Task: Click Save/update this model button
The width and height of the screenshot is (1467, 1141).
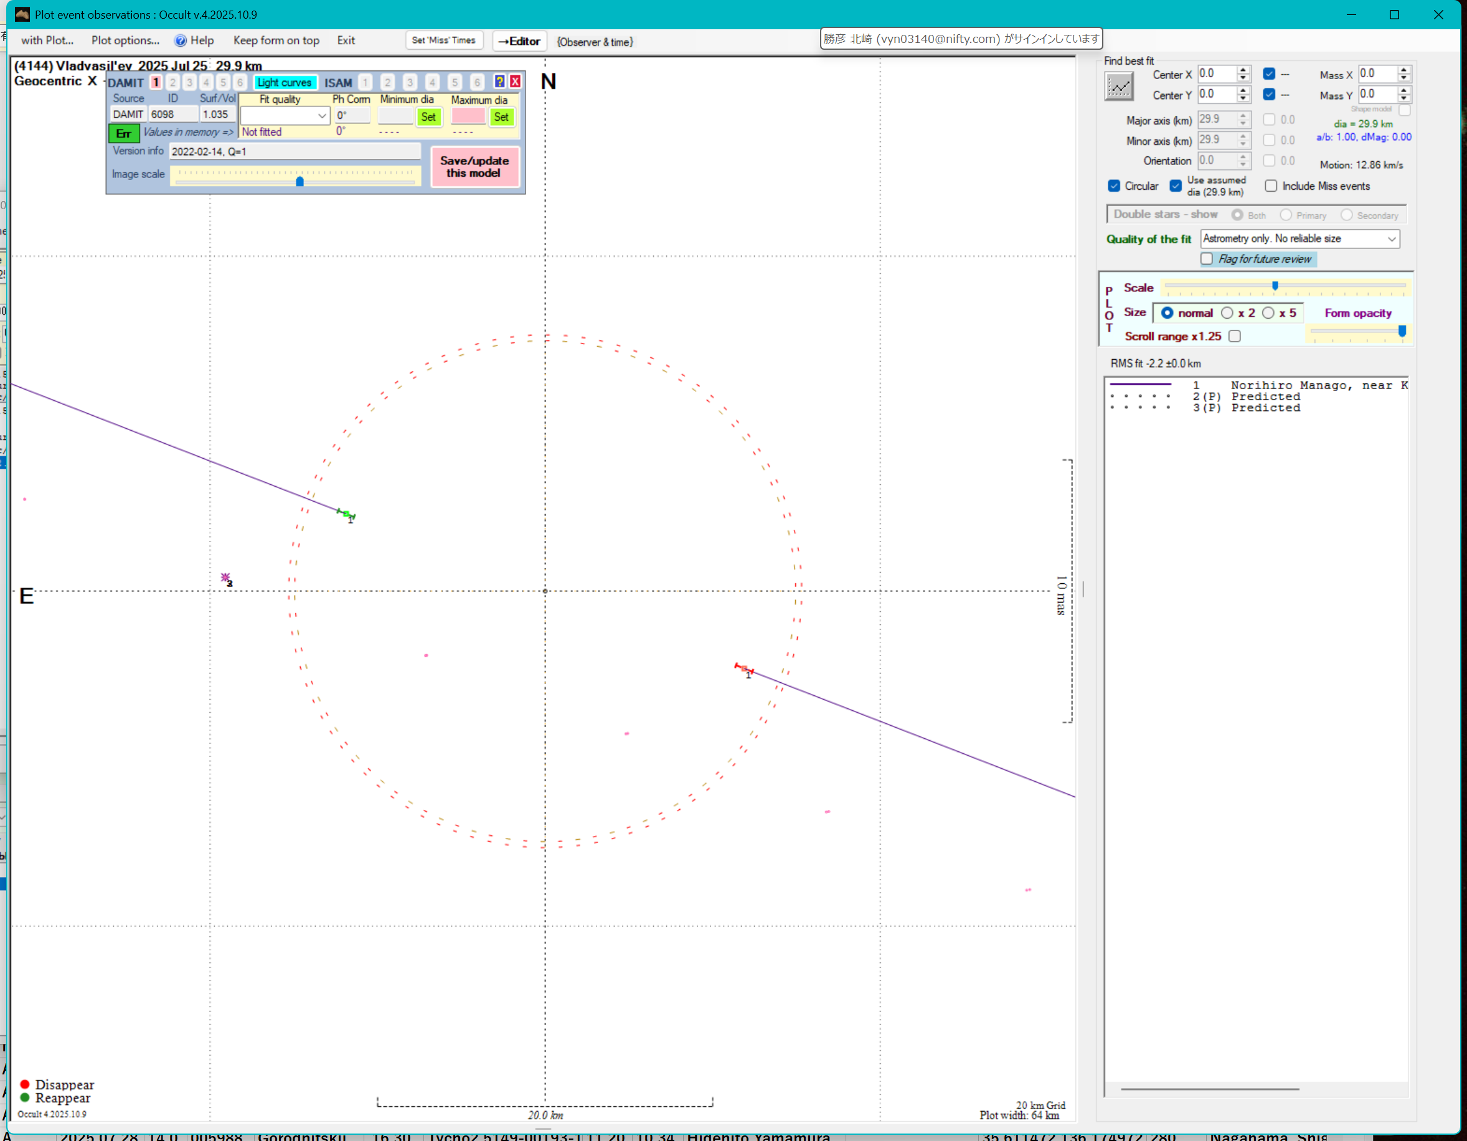Action: click(474, 167)
